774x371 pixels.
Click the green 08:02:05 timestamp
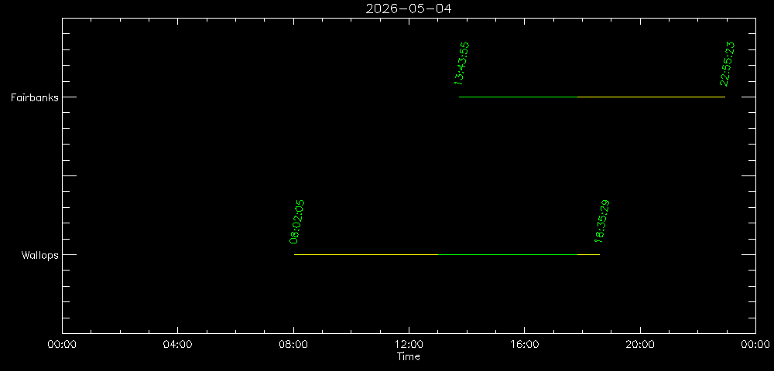297,222
